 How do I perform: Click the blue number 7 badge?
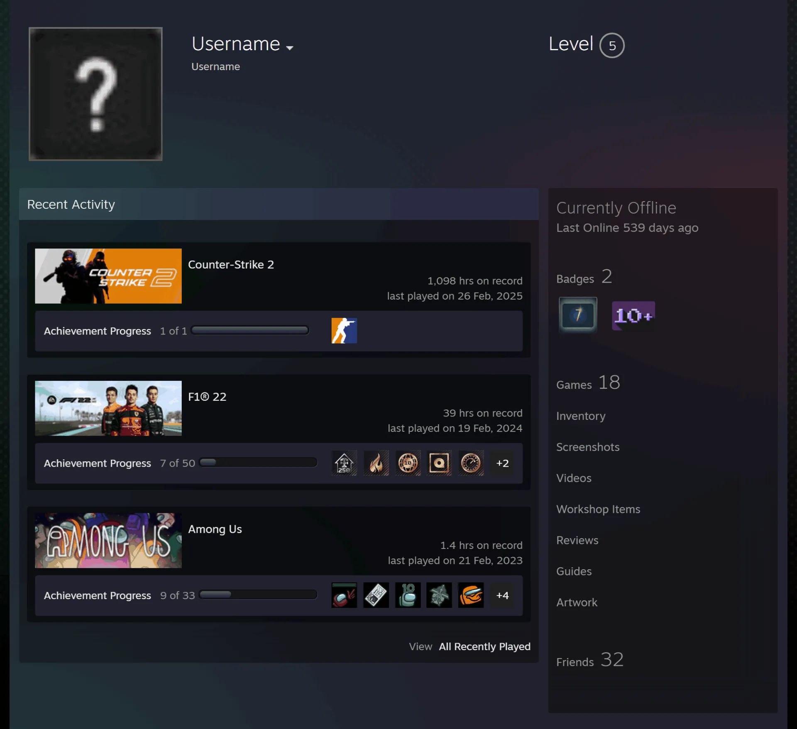point(578,315)
